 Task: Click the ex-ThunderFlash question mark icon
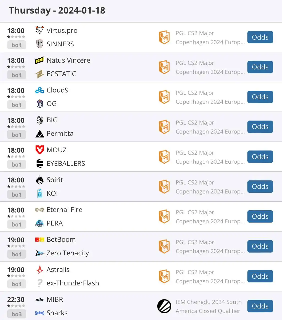40,283
